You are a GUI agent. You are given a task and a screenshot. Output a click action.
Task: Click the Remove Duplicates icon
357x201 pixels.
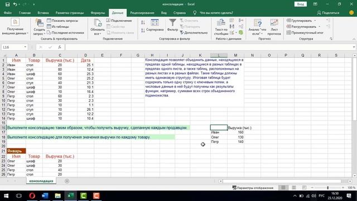click(232, 27)
